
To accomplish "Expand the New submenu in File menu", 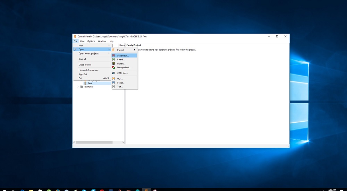I will [x=92, y=45].
